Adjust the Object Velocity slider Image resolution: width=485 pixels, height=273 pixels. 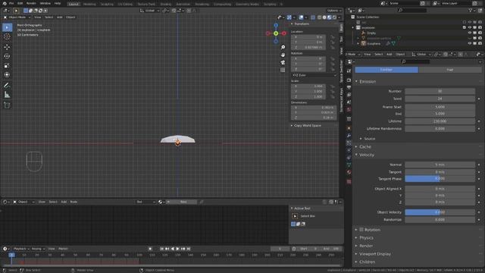pyautogui.click(x=440, y=212)
